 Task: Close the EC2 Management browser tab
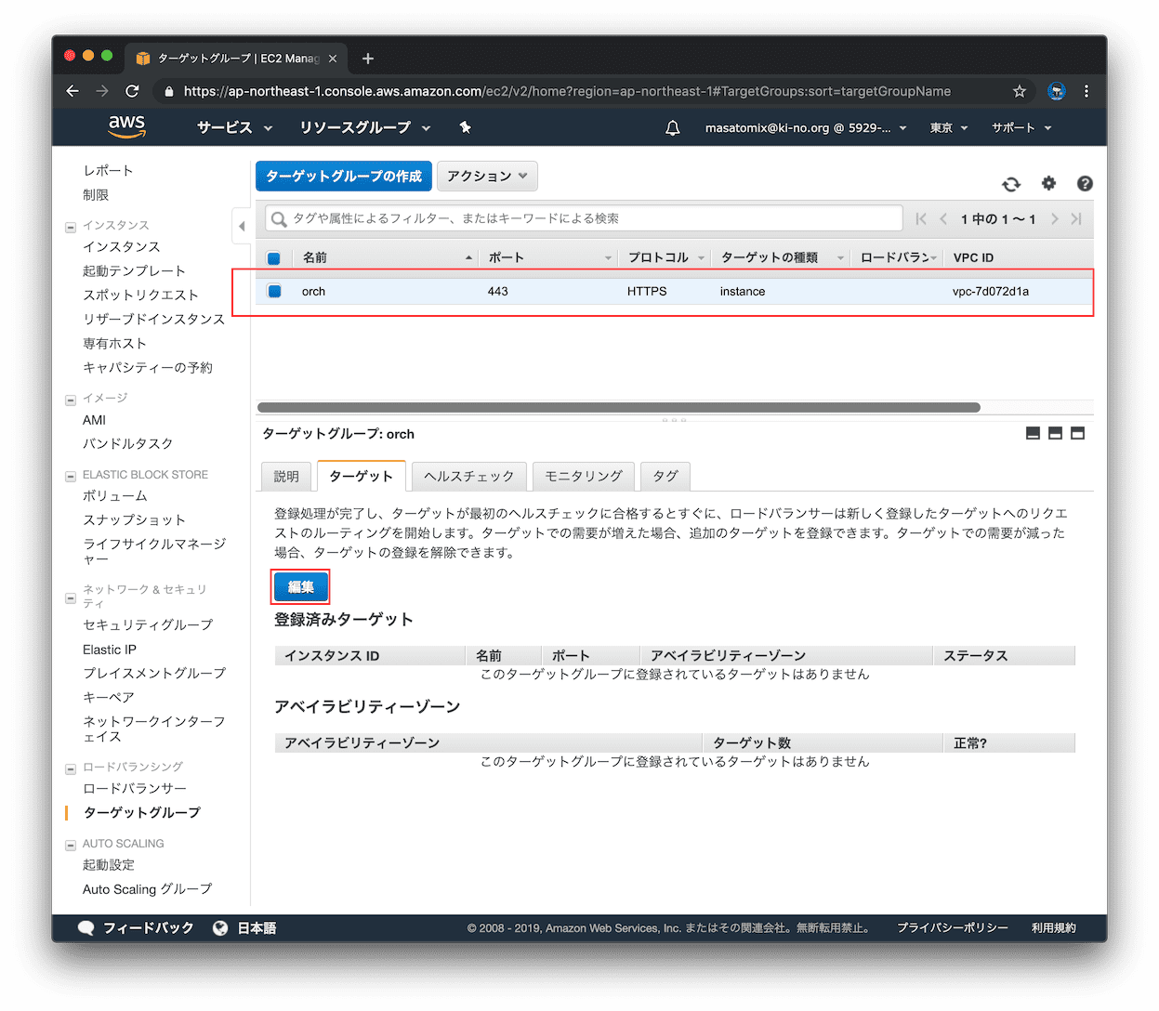click(x=333, y=59)
